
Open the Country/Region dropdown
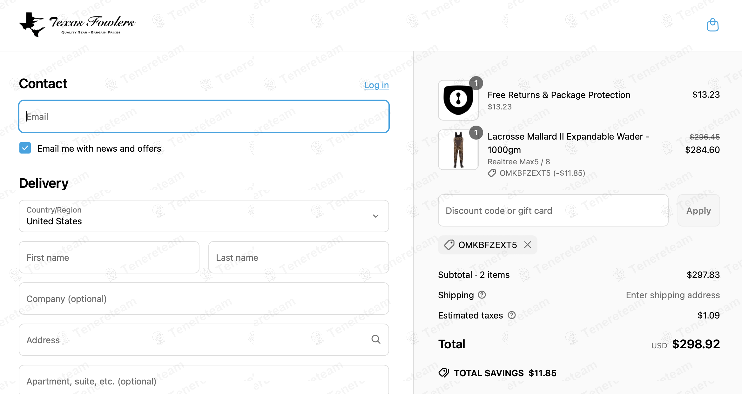204,216
